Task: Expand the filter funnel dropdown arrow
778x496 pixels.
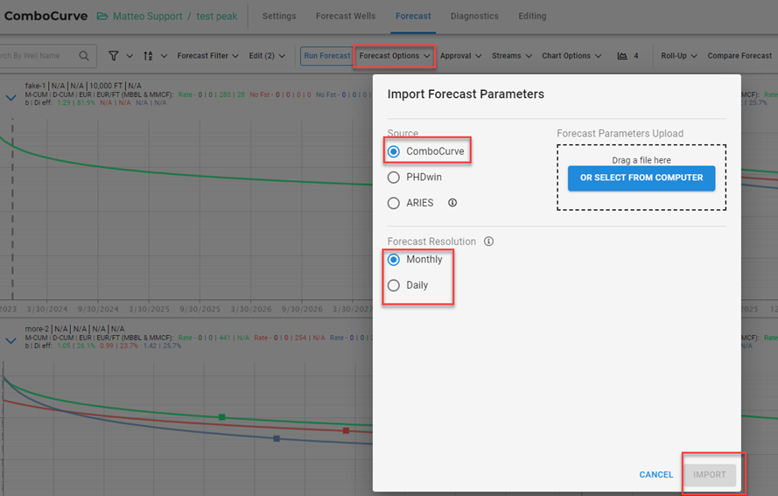Action: 130,56
